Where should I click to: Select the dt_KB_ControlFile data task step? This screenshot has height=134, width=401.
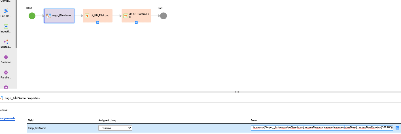(x=136, y=16)
